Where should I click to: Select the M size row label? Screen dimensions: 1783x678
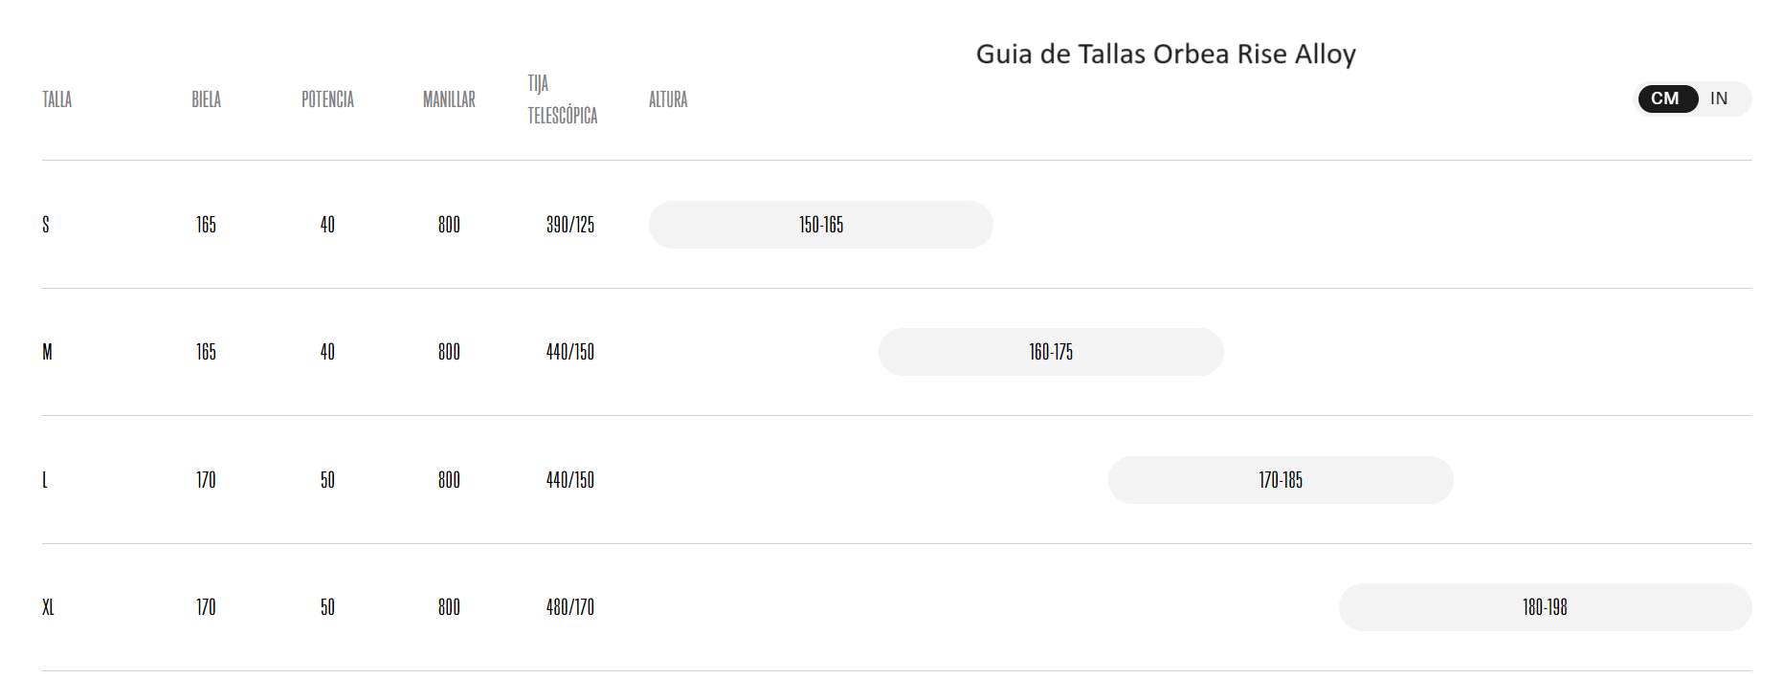point(46,352)
